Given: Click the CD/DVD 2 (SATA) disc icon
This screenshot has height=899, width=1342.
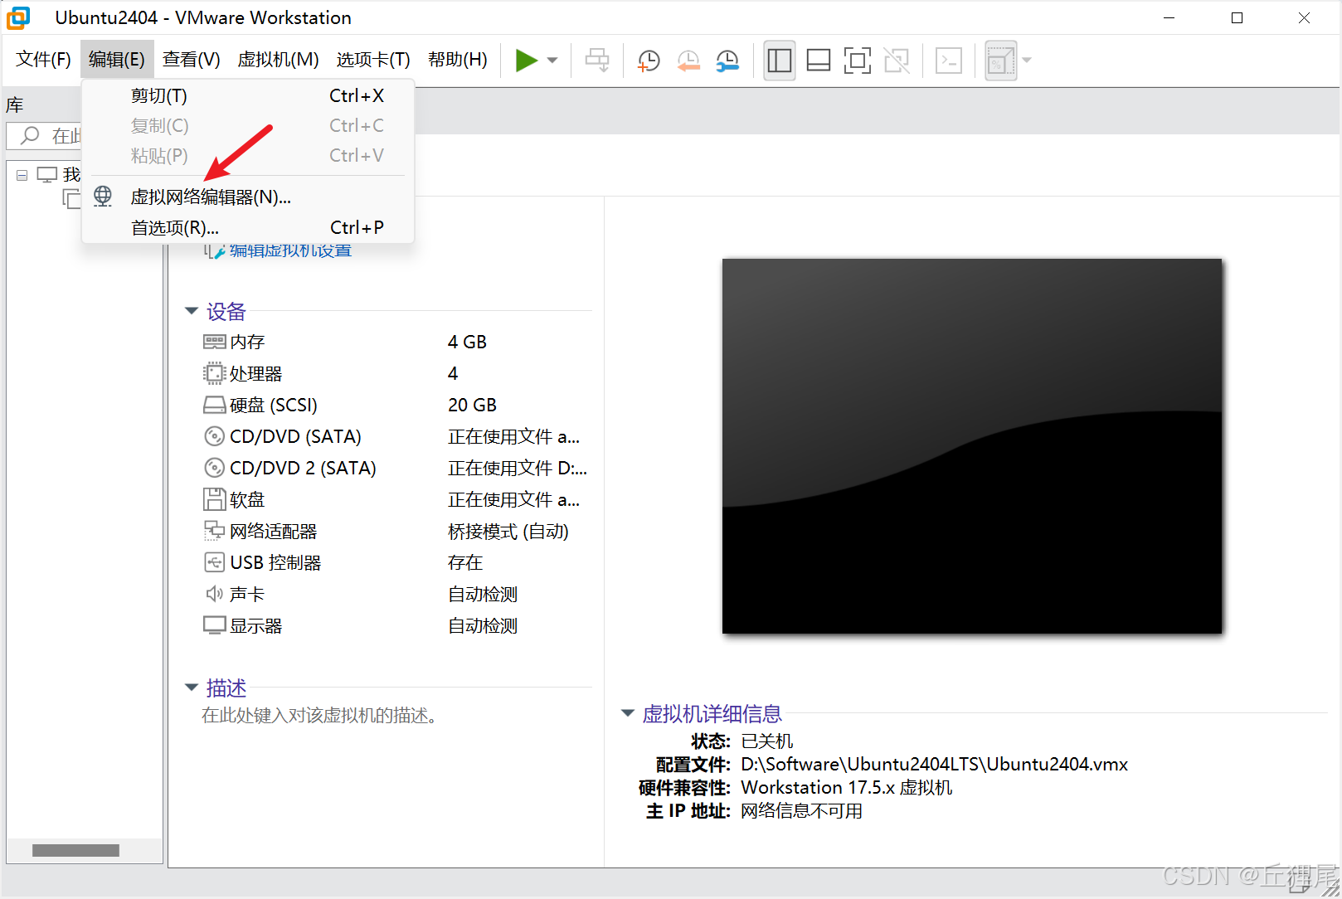Looking at the screenshot, I should pyautogui.click(x=215, y=468).
